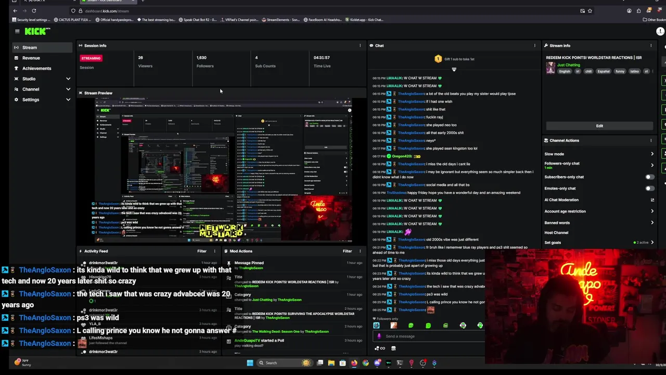Click the English stream tag
Screen dimensions: 666x375
565,71
